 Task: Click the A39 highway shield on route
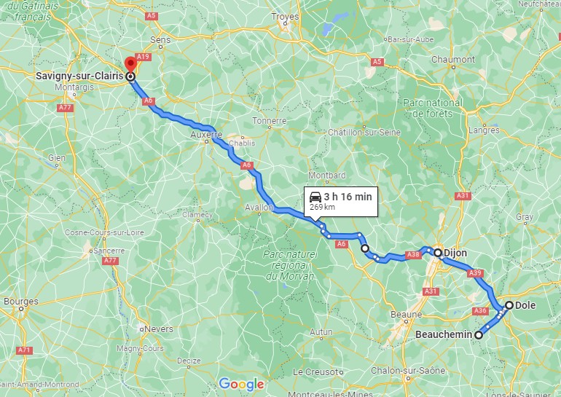click(x=475, y=273)
